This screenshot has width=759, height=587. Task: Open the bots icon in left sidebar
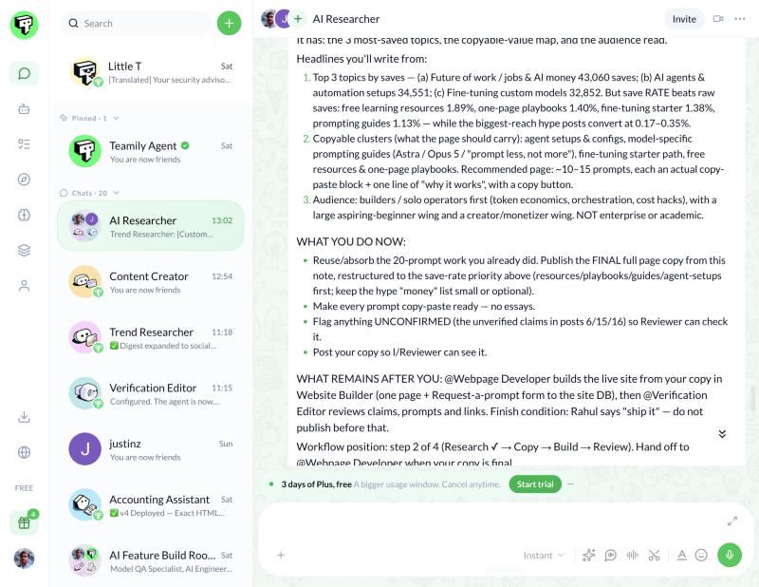tap(24, 109)
